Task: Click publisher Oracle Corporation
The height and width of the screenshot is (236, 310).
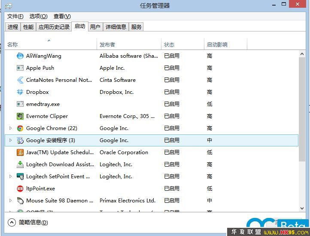Action: tap(124, 152)
